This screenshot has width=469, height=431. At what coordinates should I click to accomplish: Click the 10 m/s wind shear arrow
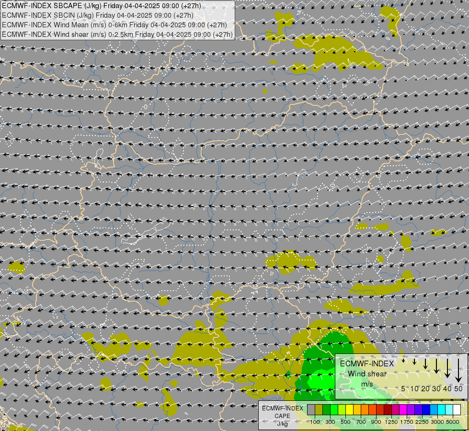tap(414, 362)
